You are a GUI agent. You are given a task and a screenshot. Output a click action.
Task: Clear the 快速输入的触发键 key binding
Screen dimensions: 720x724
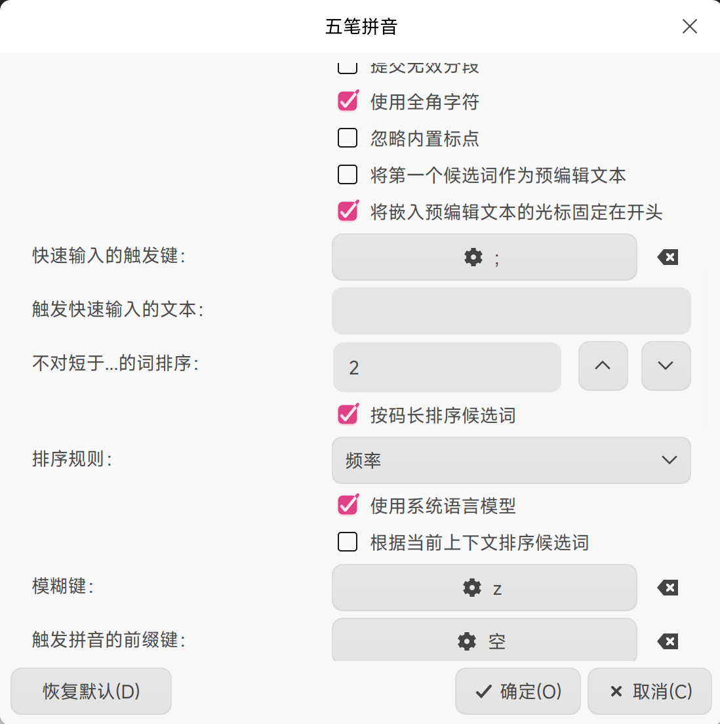coord(668,257)
